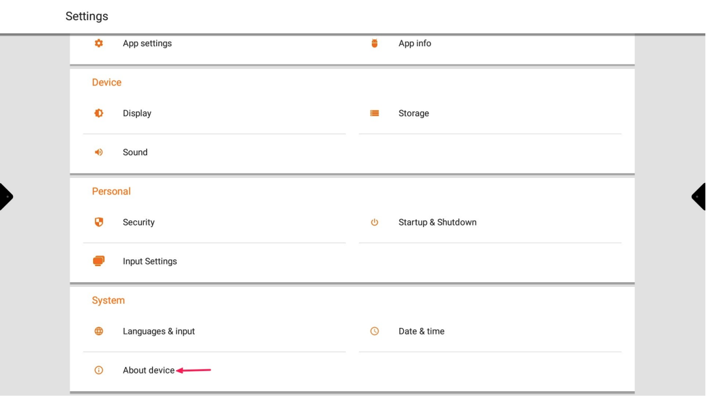Click the Date & time clock icon
The image size is (706, 397).
click(374, 331)
